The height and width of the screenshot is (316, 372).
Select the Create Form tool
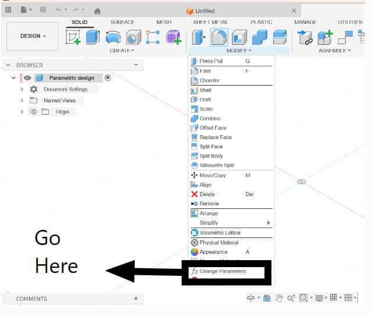click(174, 37)
